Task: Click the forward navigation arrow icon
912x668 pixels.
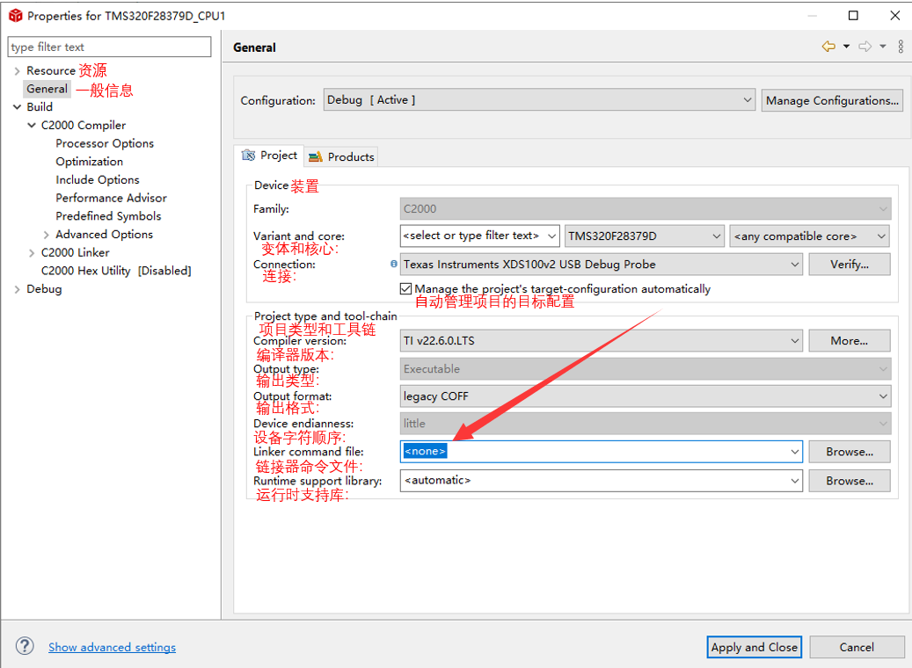Action: [x=865, y=47]
